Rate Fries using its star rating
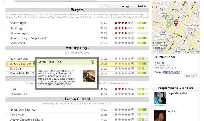The width and height of the screenshot is (204, 121). (x=123, y=89)
